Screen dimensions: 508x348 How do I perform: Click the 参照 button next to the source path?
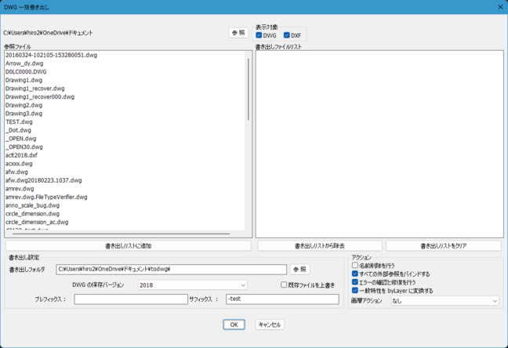pos(238,33)
